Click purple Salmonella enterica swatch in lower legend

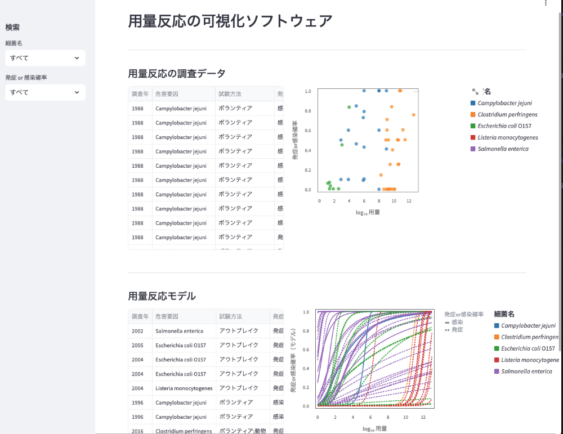497,372
